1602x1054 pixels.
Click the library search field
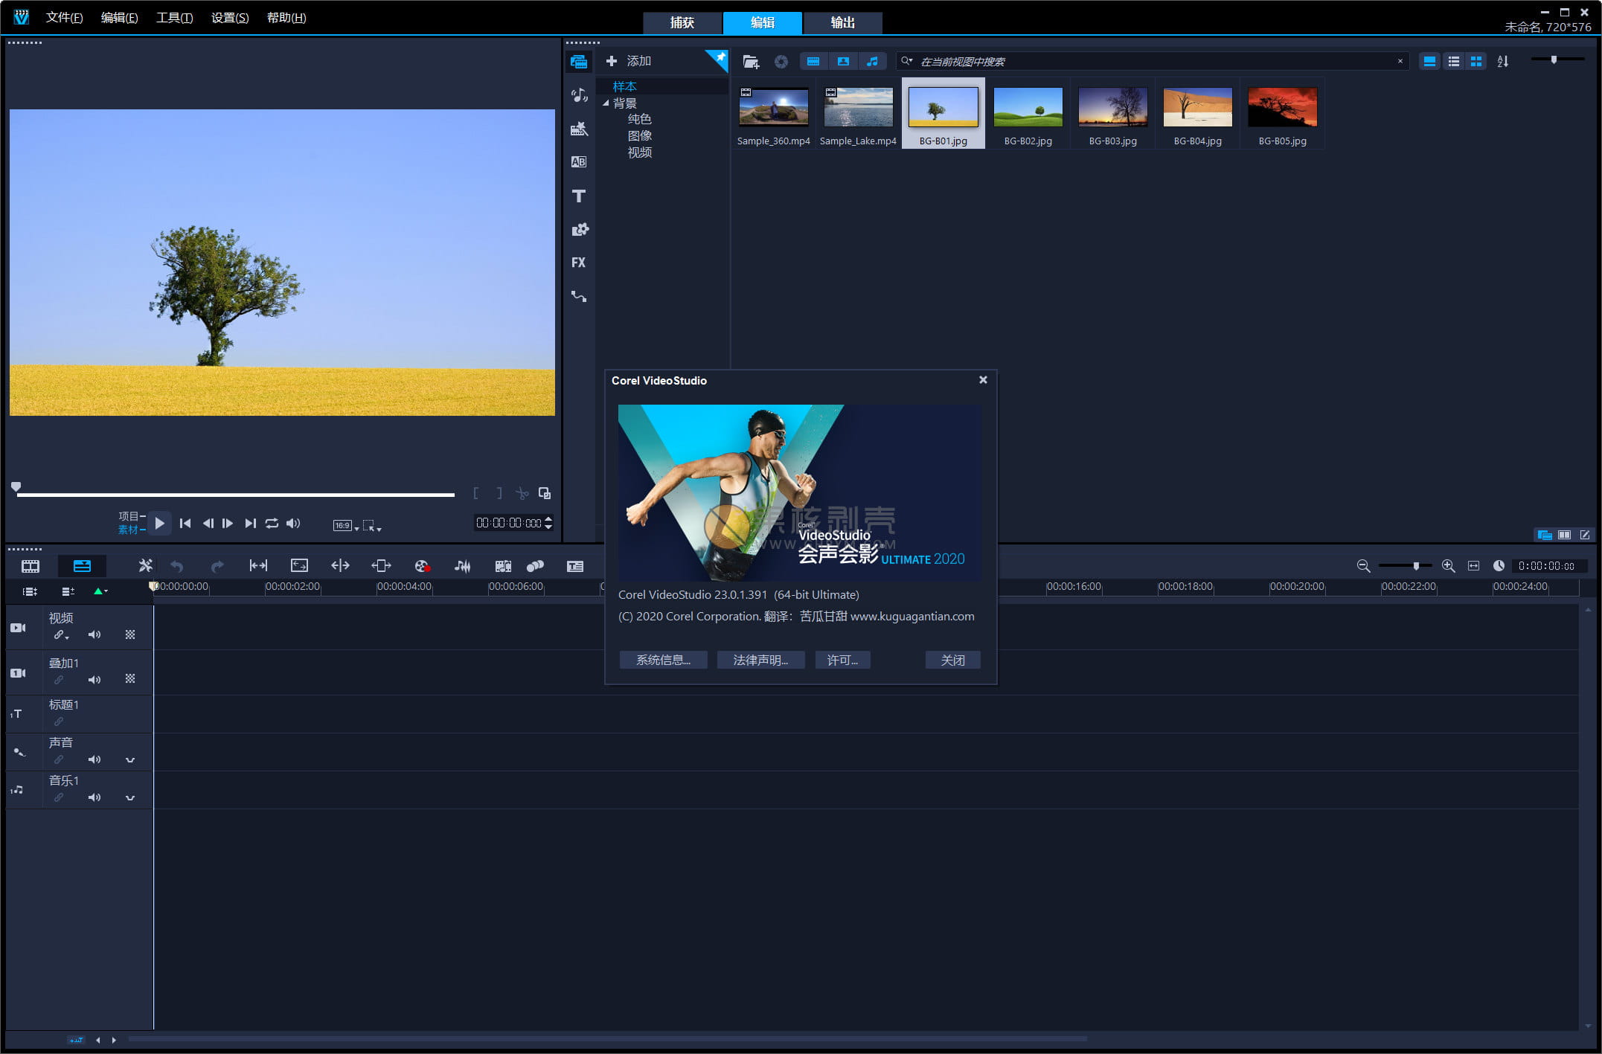point(1153,61)
